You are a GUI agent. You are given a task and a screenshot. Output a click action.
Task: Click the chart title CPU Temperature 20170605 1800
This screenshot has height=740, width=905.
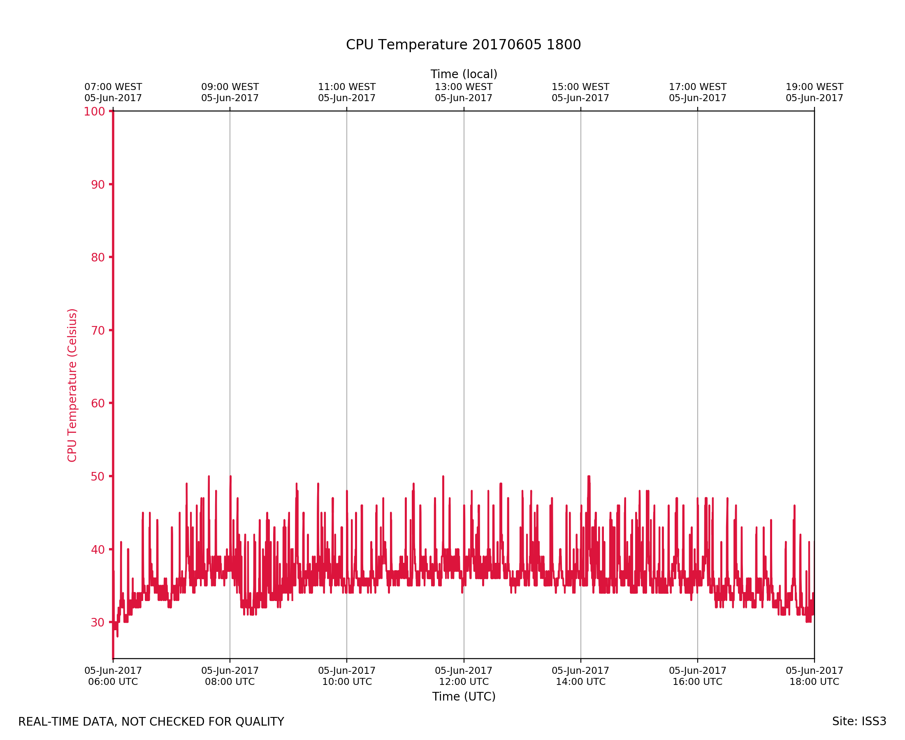463,45
